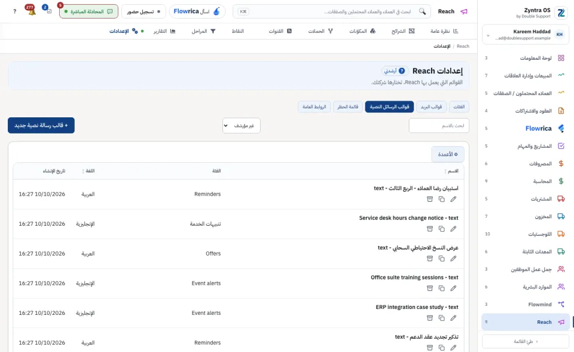Edit the استبيان رضا العملاء template
Viewport: 574px width, 352px height.
(x=453, y=199)
